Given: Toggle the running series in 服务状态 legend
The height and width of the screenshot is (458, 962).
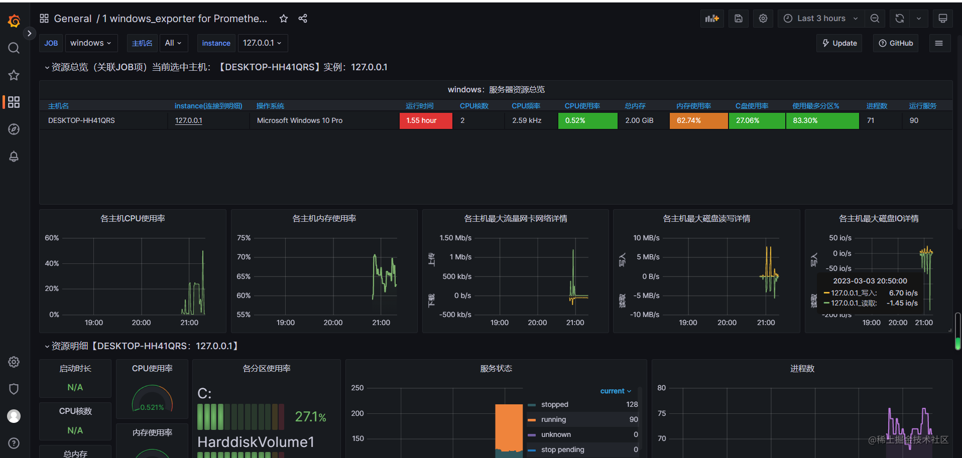Looking at the screenshot, I should [553, 419].
